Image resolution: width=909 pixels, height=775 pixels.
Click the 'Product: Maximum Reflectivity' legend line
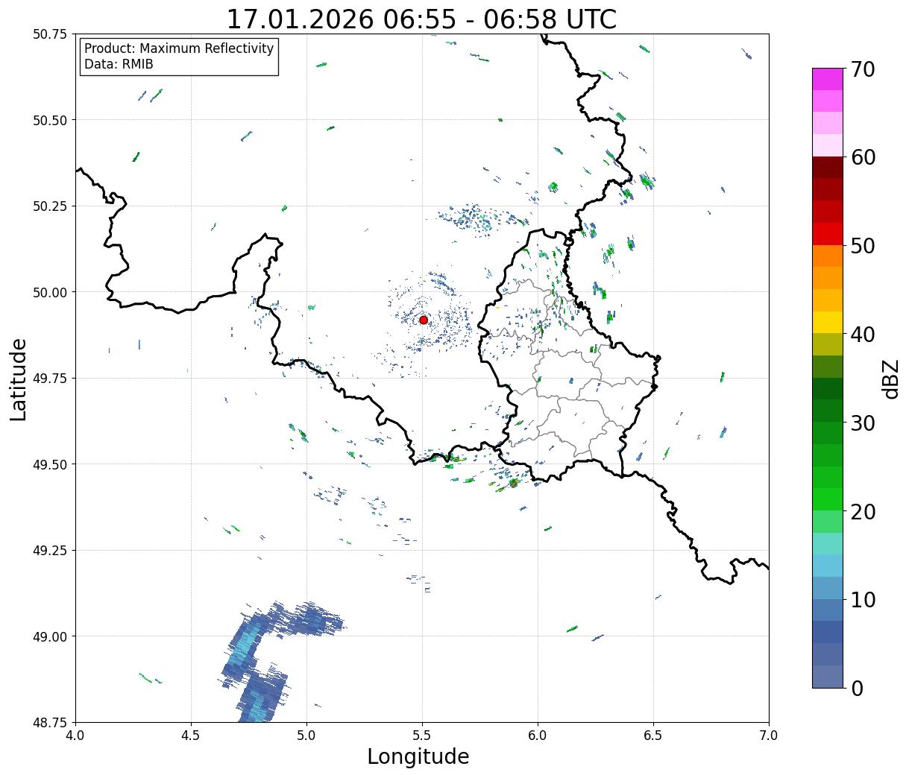pyautogui.click(x=179, y=48)
